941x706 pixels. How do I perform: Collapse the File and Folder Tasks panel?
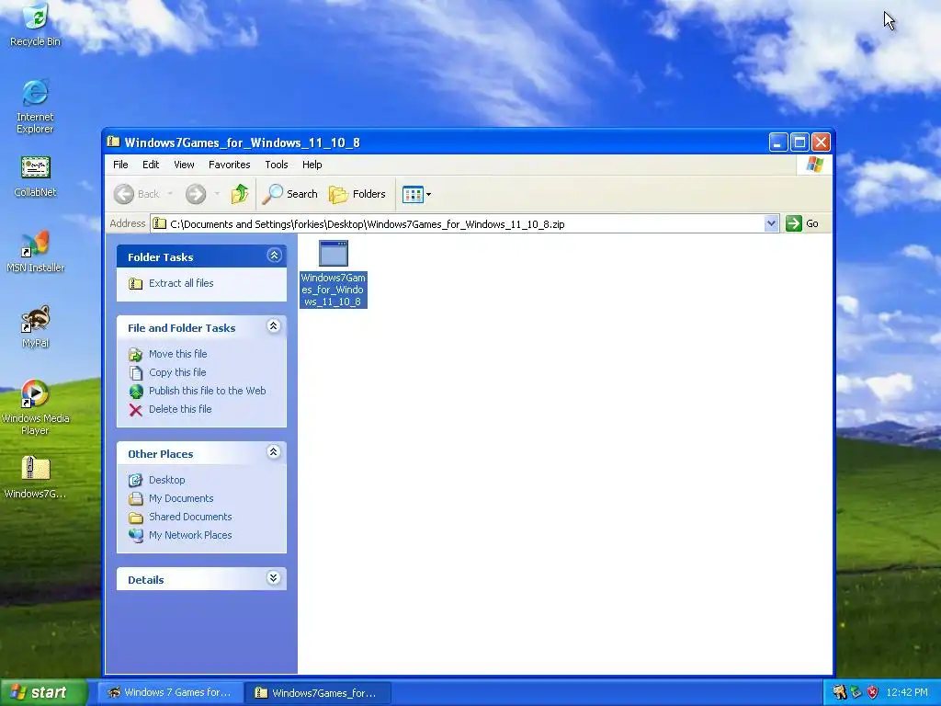point(274,326)
